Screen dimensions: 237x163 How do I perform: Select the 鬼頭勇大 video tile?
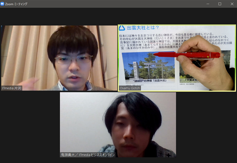[x=118, y=125]
